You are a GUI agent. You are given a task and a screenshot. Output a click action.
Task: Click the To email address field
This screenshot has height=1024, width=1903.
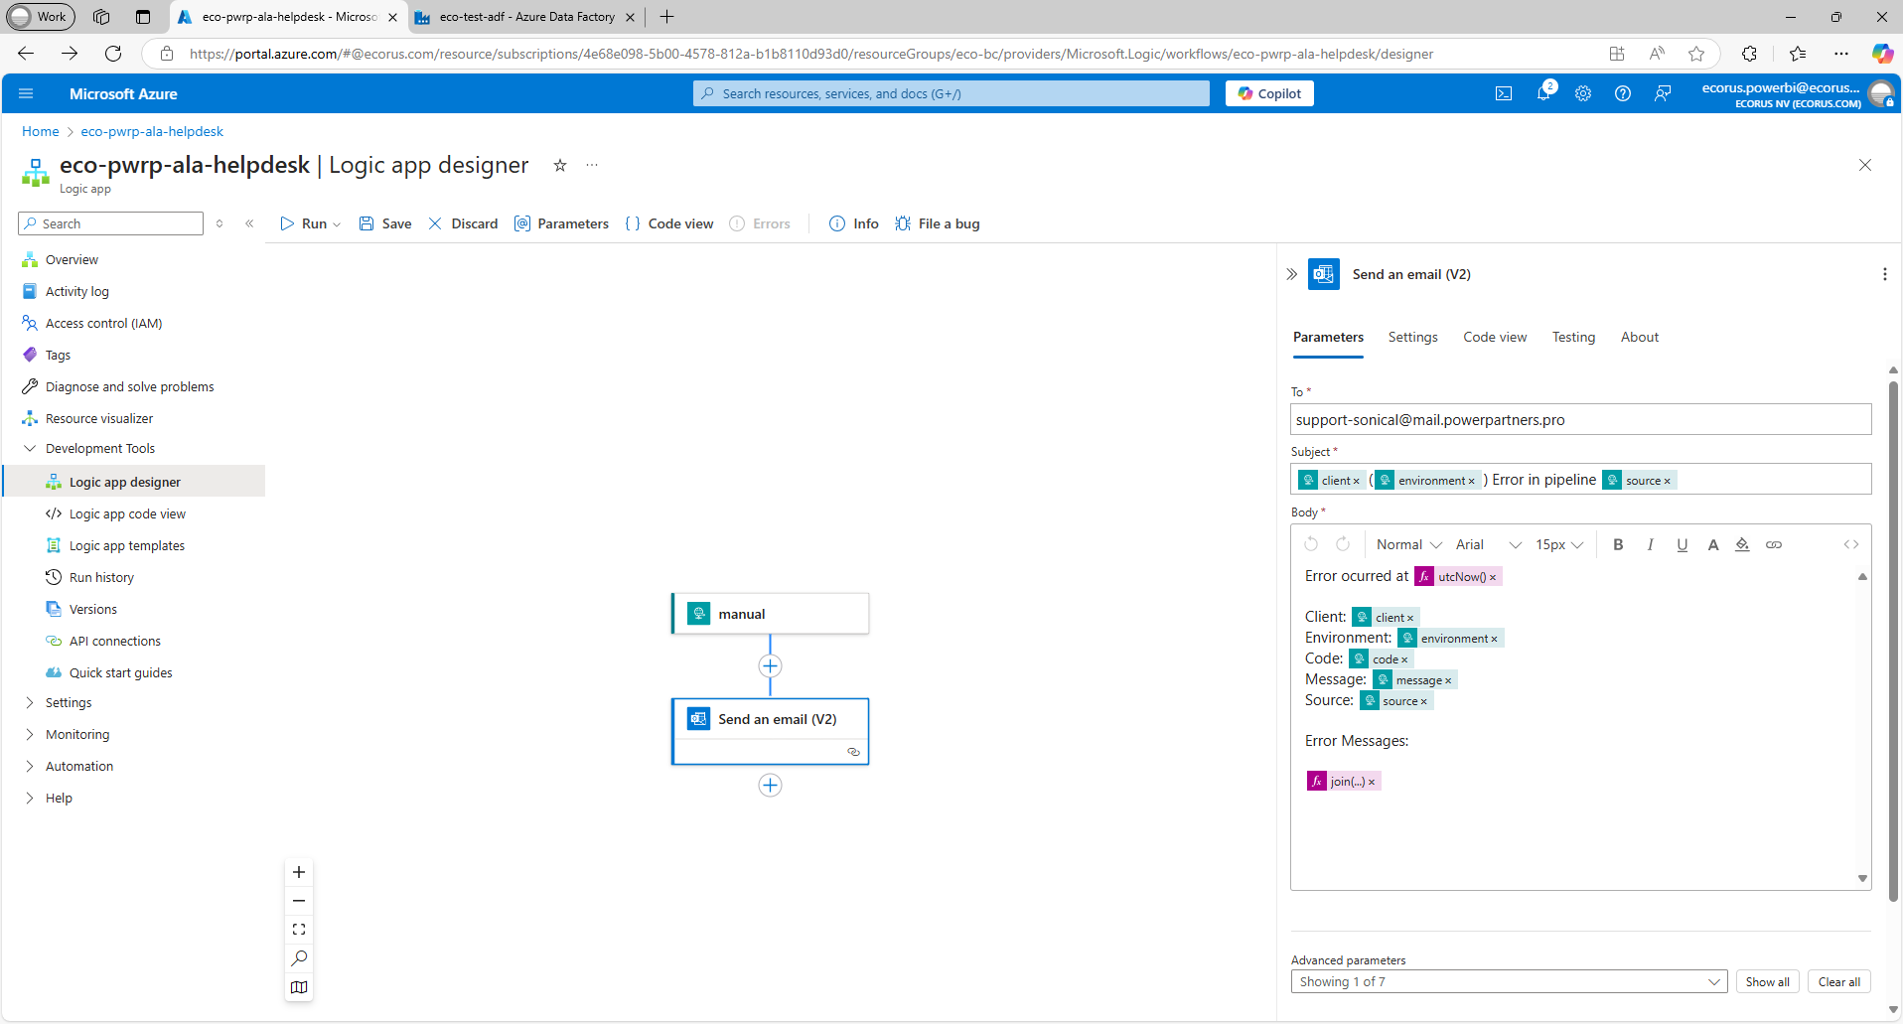coord(1580,419)
